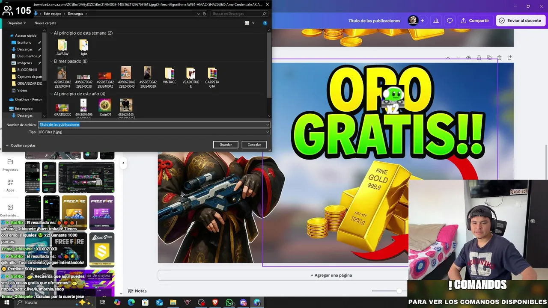The width and height of the screenshot is (548, 308).
Task: Select Escritorio in quick access
Action: pyautogui.click(x=24, y=42)
